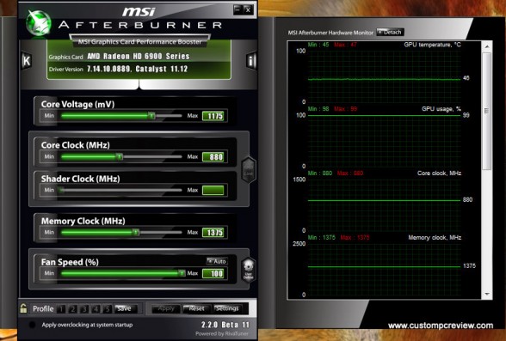
Task: Select profile slot 5
Action: coord(108,309)
